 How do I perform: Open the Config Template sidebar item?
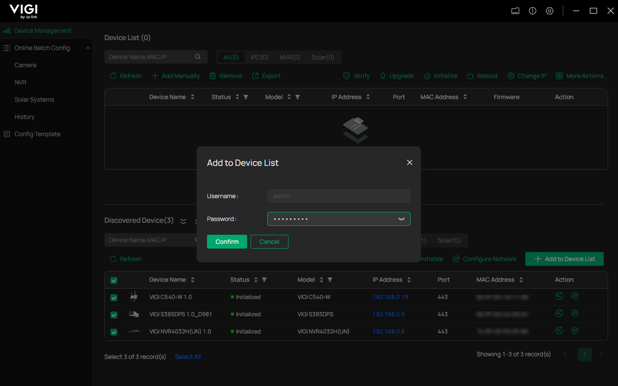[x=38, y=134]
